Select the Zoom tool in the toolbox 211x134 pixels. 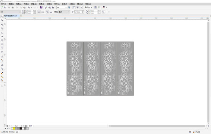[2, 29]
